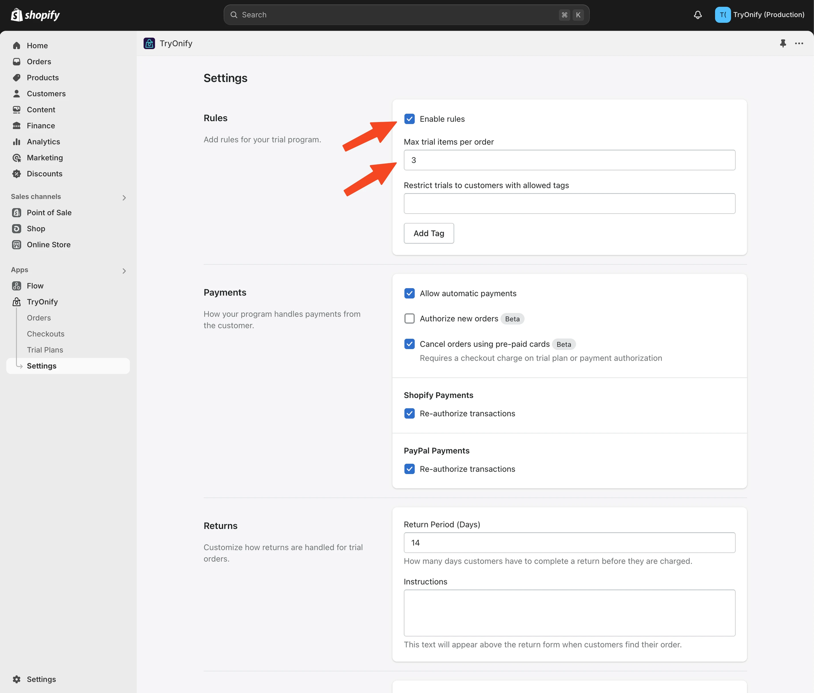This screenshot has height=693, width=814.
Task: Toggle Cancel orders using pre-paid cards
Action: (x=409, y=344)
